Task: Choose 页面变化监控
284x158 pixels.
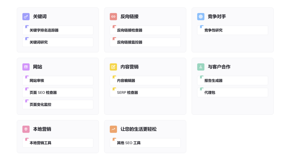Action: (x=58, y=105)
